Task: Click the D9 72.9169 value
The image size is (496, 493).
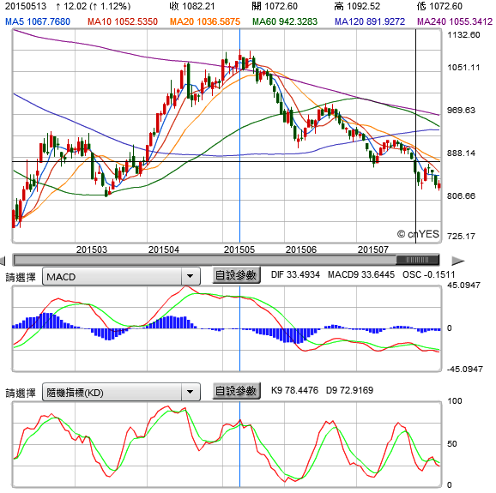Action: 349,390
